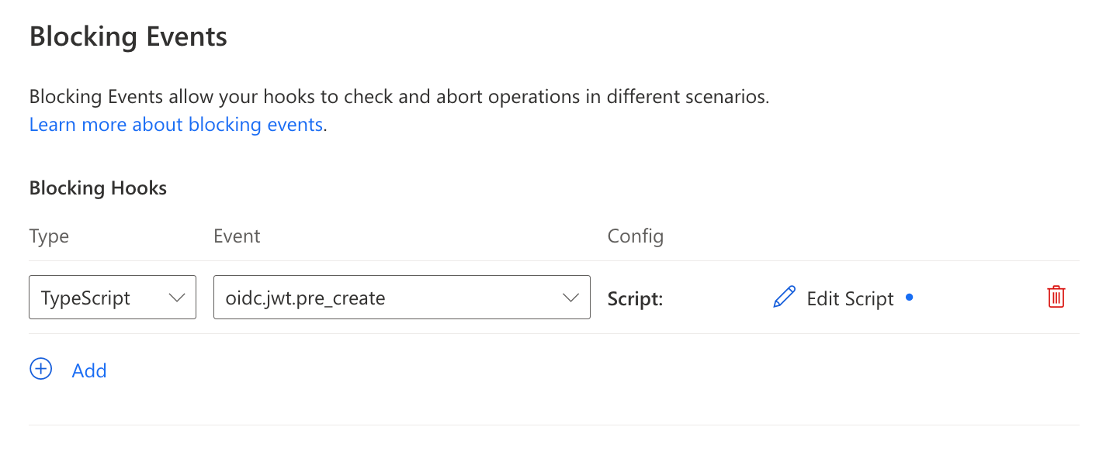Click the bold Script: label

pyautogui.click(x=635, y=298)
